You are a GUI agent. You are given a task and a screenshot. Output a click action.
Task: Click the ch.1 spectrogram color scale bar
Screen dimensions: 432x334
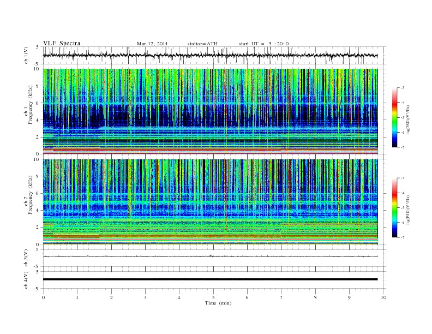pos(394,117)
